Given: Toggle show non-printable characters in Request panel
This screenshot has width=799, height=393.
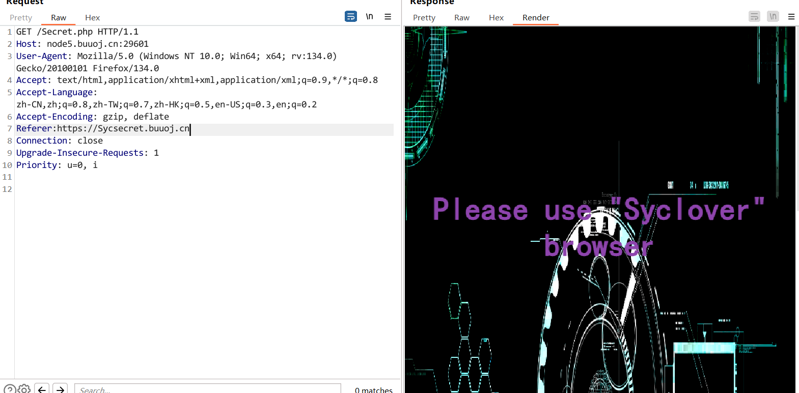Looking at the screenshot, I should tap(370, 17).
